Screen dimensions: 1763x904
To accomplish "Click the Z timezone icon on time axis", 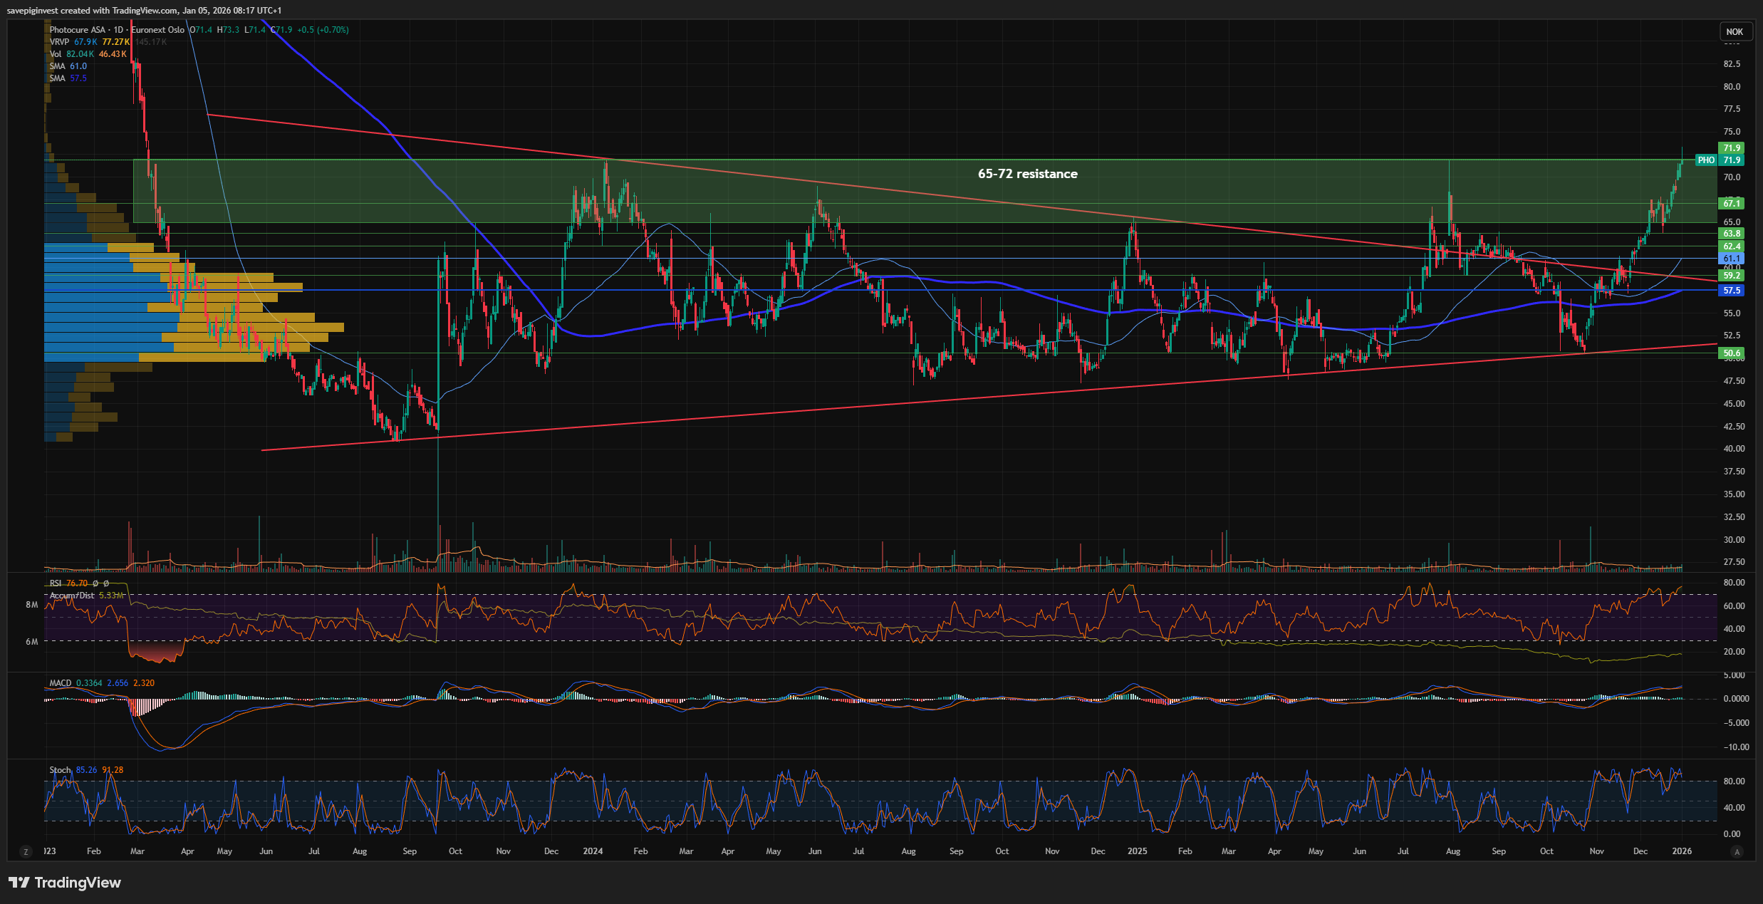I will (26, 851).
